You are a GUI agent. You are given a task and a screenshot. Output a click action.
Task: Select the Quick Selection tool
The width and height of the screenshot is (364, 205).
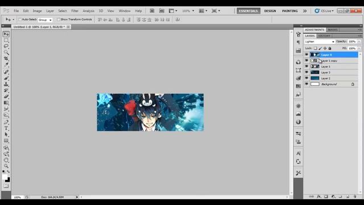6,52
